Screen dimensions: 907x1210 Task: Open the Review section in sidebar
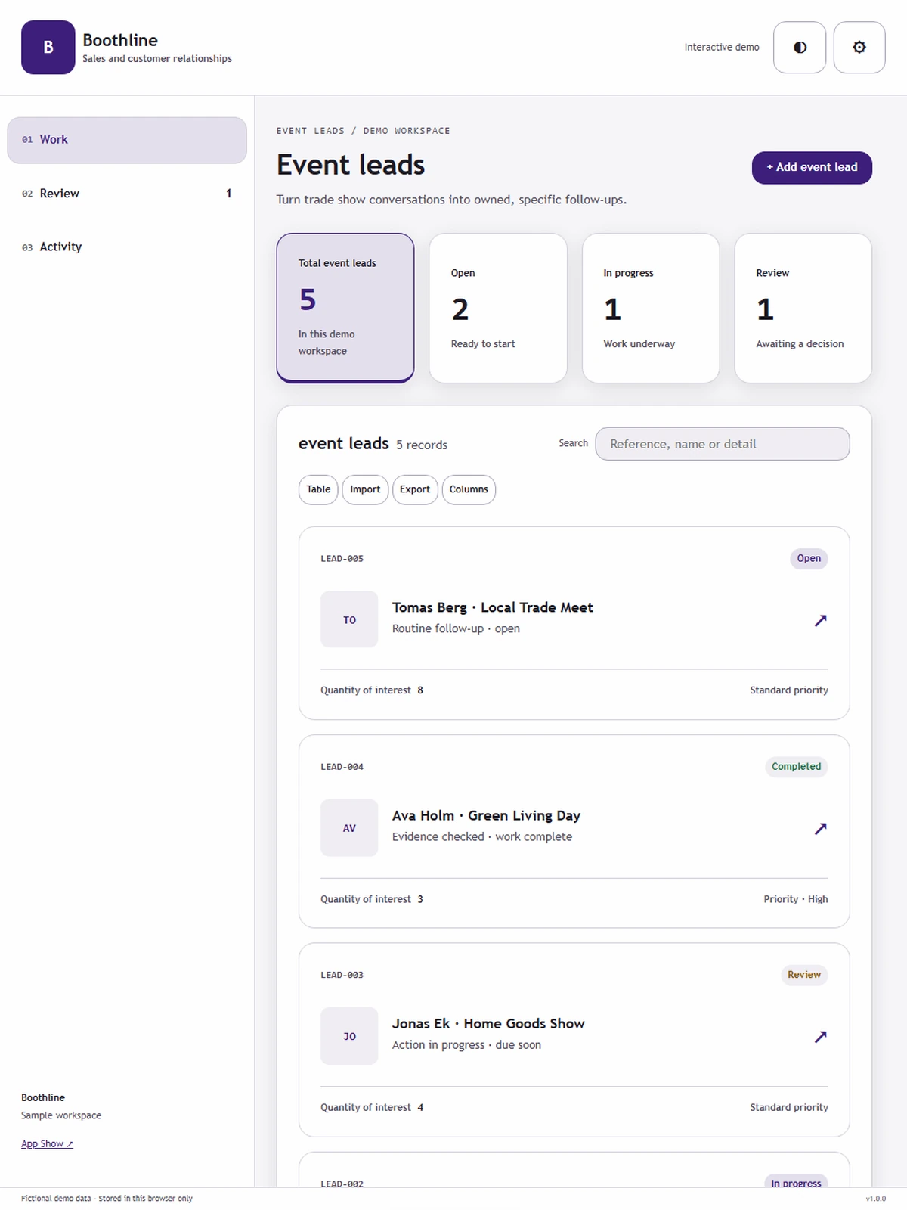pos(127,194)
